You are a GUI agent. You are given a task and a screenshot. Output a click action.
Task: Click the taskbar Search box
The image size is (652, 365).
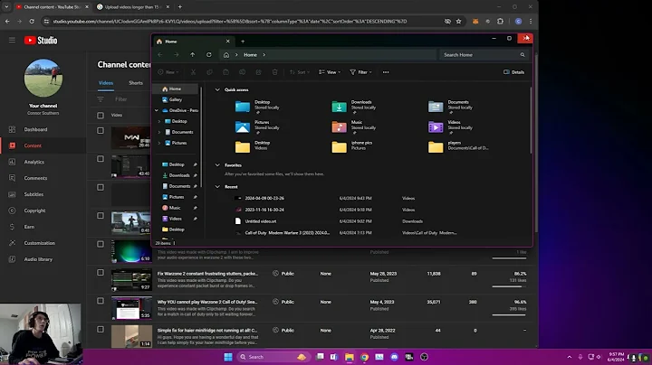[273, 357]
